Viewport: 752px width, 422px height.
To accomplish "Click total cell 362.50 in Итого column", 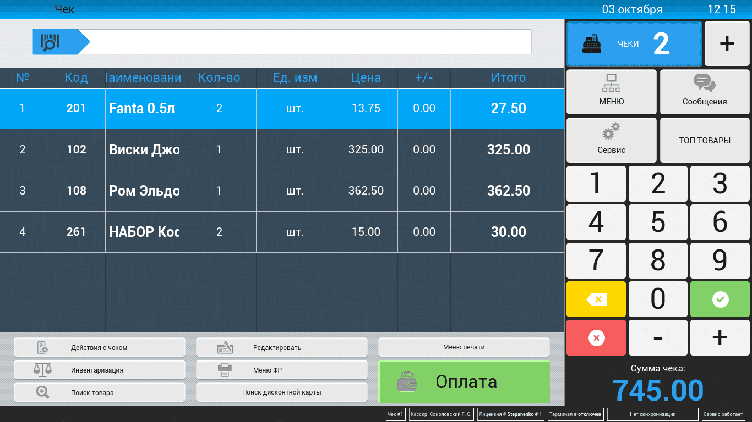I will [x=508, y=191].
